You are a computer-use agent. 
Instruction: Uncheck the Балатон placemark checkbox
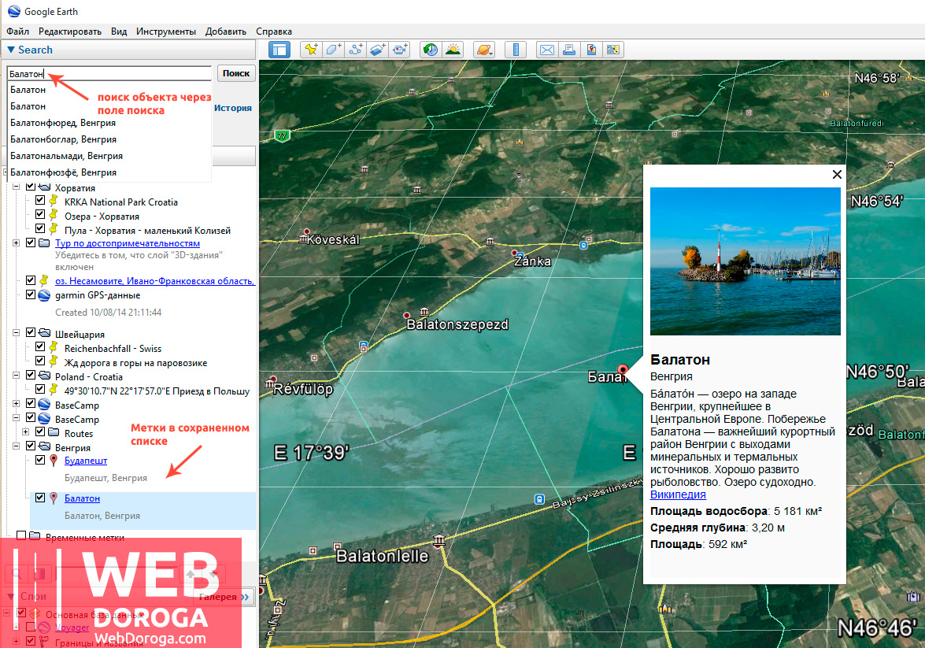(x=40, y=498)
